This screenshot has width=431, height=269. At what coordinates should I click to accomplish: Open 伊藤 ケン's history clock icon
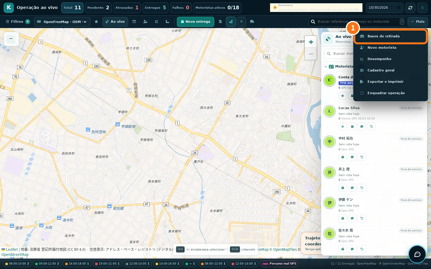point(362,218)
